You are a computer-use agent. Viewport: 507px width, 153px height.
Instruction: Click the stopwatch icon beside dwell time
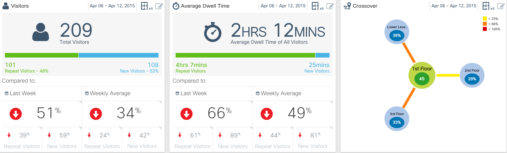(x=213, y=32)
